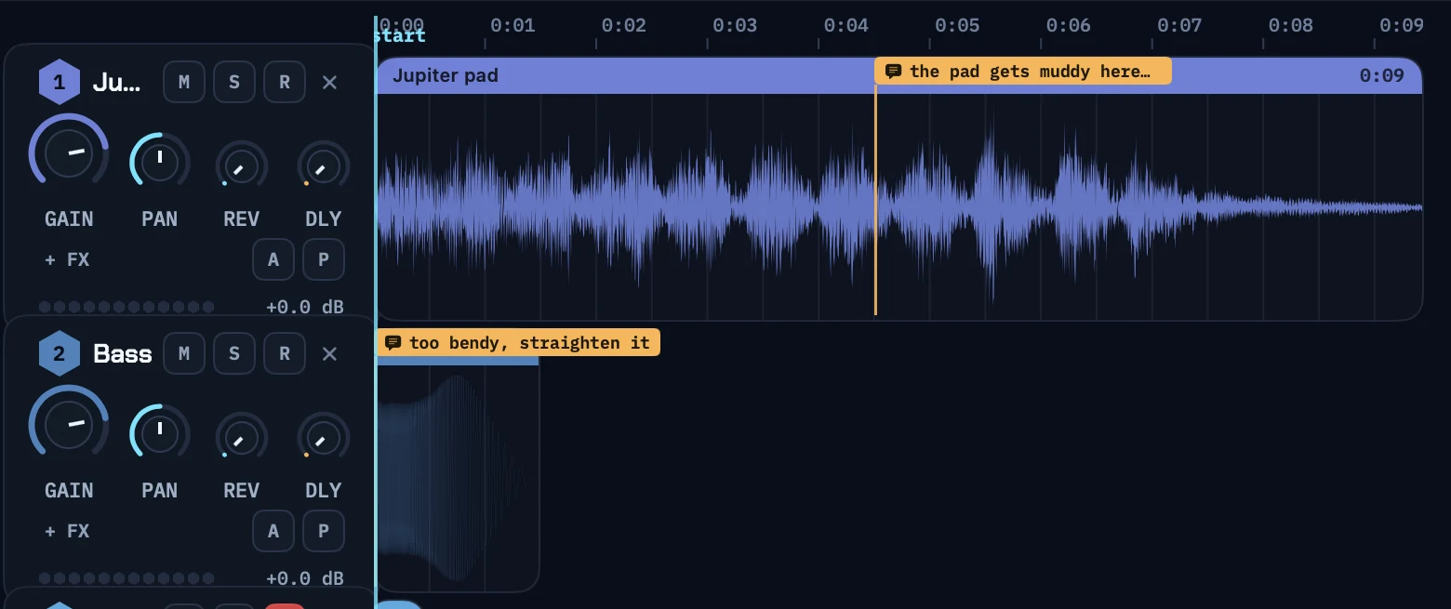Click the Bass track hexagon number badge

pos(60,354)
